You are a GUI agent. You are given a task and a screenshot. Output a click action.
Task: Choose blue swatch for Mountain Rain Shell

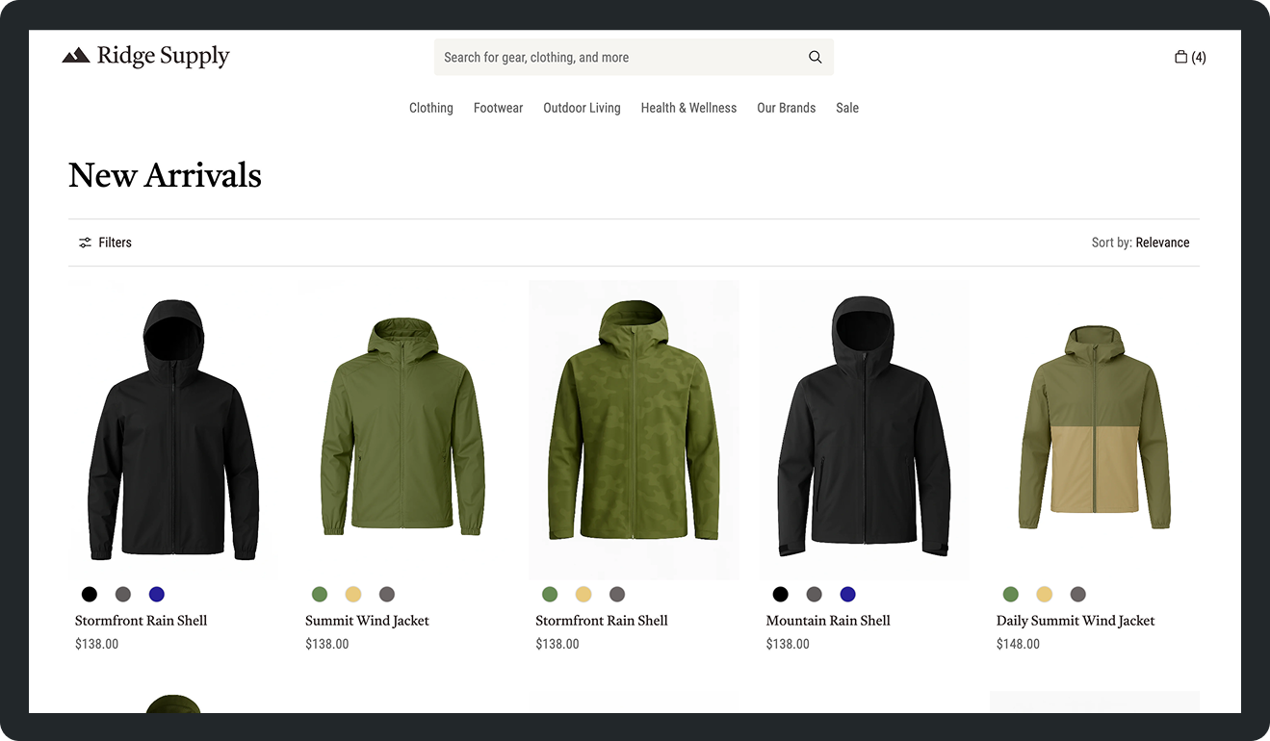[x=847, y=594]
